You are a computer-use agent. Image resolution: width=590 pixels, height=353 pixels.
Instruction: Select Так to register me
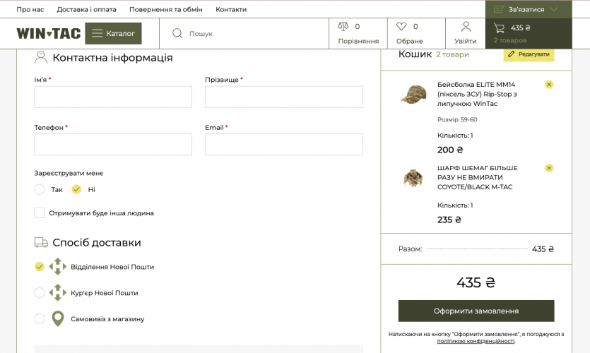tap(40, 189)
